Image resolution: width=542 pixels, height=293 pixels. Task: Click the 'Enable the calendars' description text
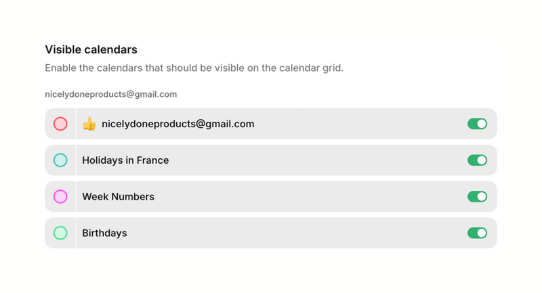click(x=135, y=68)
